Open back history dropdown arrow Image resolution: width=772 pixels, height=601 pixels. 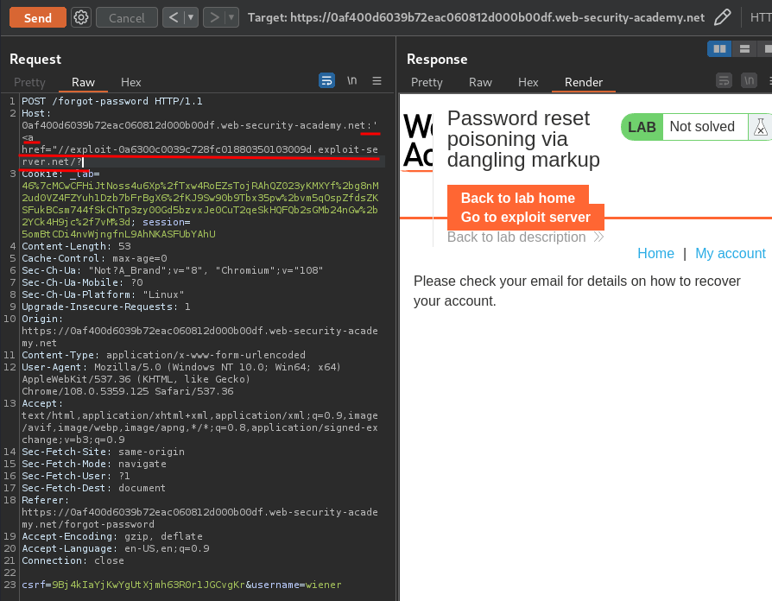coord(191,18)
